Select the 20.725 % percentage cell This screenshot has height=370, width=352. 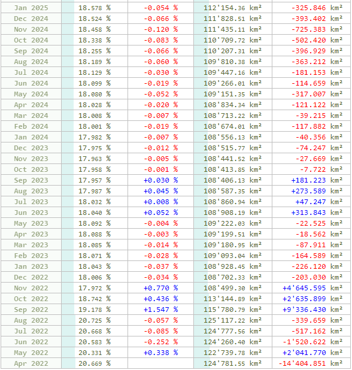pos(95,320)
